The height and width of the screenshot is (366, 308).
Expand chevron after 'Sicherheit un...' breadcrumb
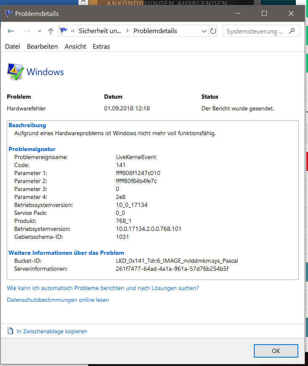[x=128, y=31]
